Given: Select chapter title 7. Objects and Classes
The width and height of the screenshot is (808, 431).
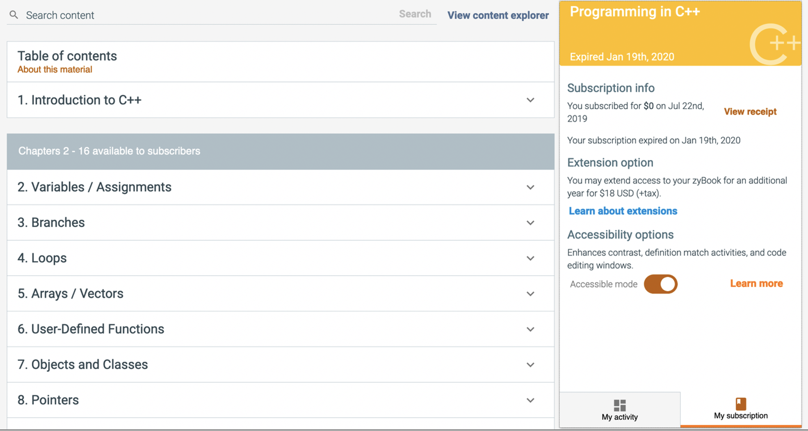Looking at the screenshot, I should coord(82,365).
